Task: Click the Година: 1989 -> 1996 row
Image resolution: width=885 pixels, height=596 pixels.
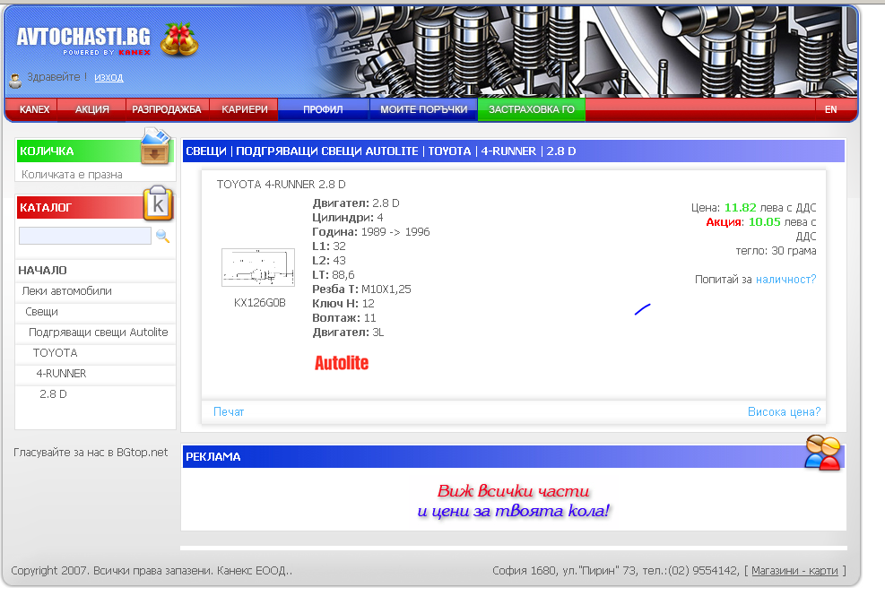Action: point(371,232)
